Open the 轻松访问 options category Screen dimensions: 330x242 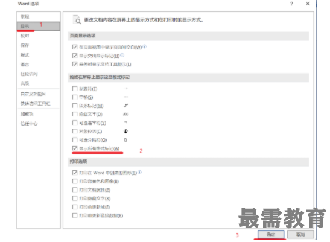pyautogui.click(x=39, y=74)
